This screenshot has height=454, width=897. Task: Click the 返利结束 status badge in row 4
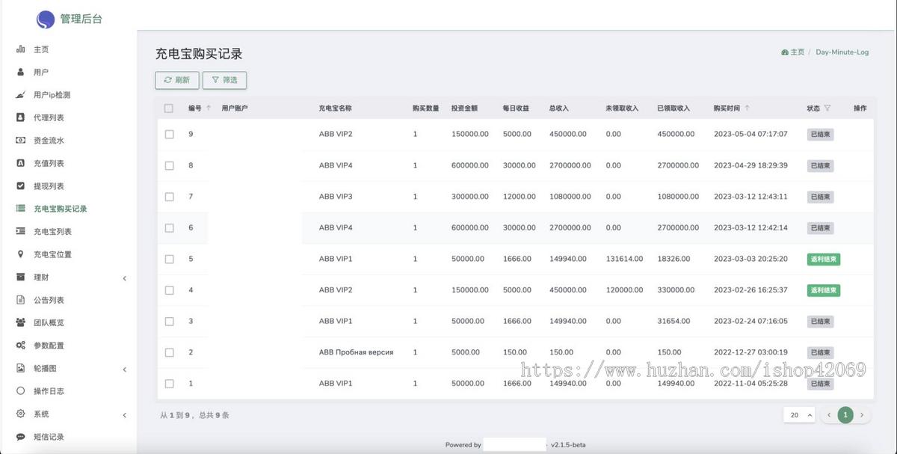point(824,290)
